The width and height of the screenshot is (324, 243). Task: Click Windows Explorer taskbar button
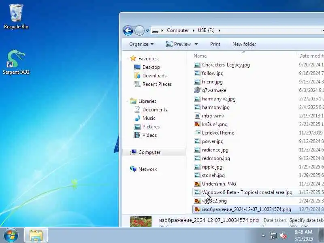pos(36,235)
